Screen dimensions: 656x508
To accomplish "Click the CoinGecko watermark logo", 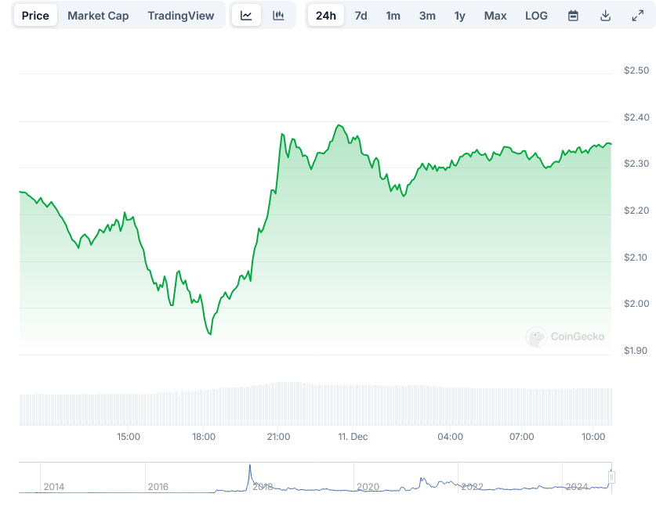I will pyautogui.click(x=565, y=337).
